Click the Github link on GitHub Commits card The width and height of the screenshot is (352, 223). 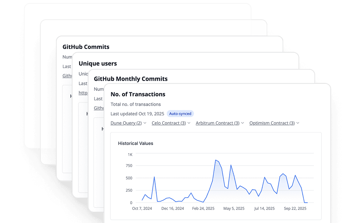click(x=67, y=75)
